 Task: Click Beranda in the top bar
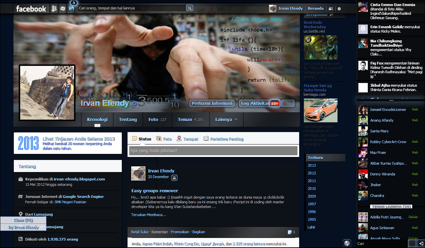pos(316,8)
